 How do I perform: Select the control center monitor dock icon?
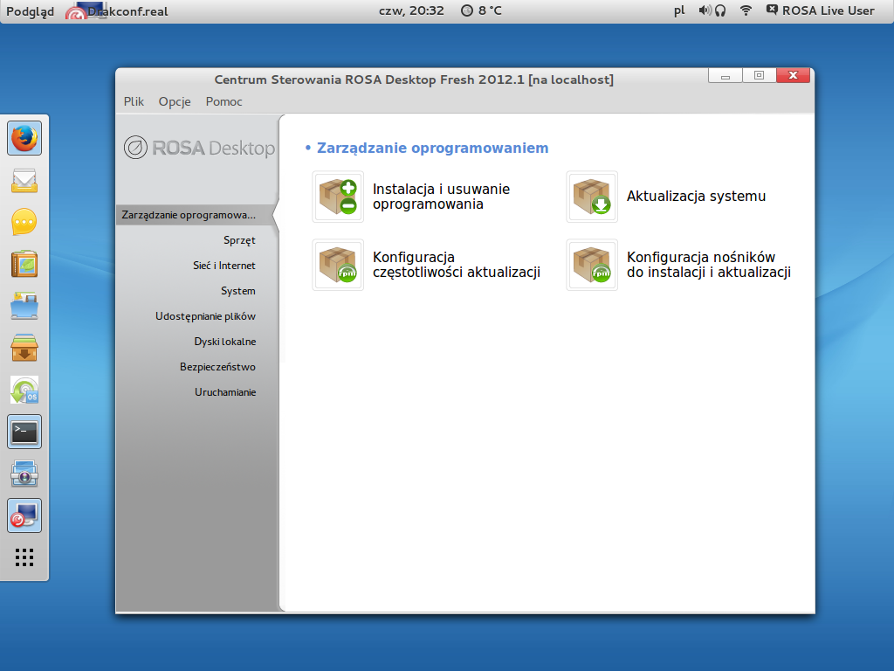pos(24,515)
